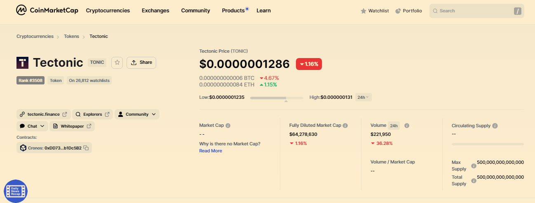The width and height of the screenshot is (535, 203).
Task: Expand the Chat dropdown
Action: [32, 126]
